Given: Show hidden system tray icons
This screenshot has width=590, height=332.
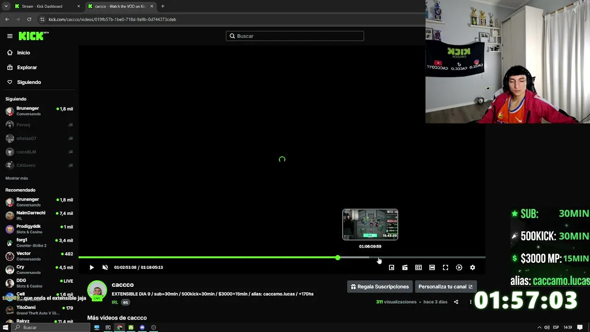Looking at the screenshot, I should [539, 327].
